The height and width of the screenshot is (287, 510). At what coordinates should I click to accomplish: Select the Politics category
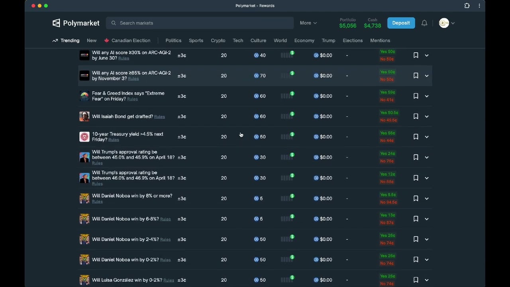[x=173, y=41]
